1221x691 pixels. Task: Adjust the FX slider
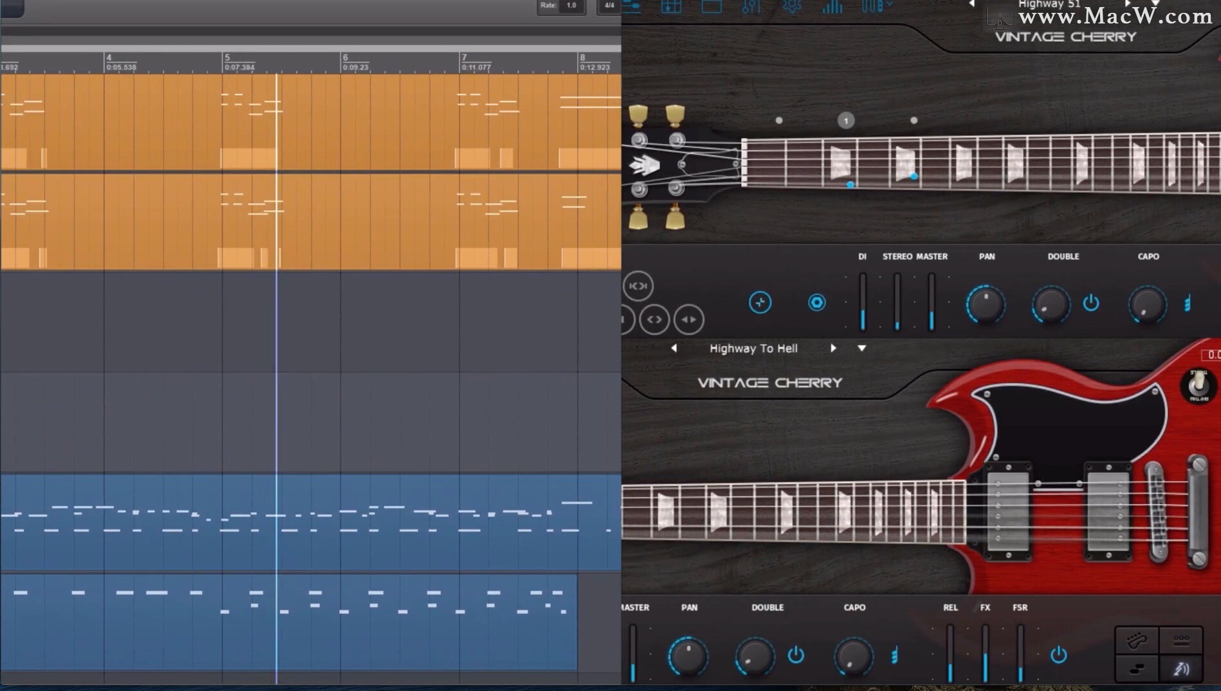pyautogui.click(x=985, y=653)
